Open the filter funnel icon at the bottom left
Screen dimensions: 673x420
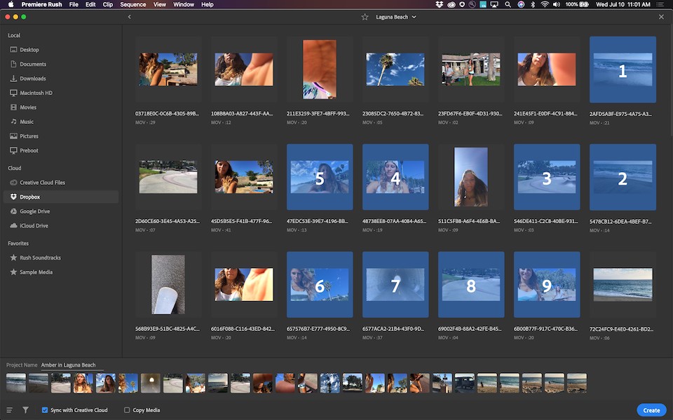pos(26,410)
